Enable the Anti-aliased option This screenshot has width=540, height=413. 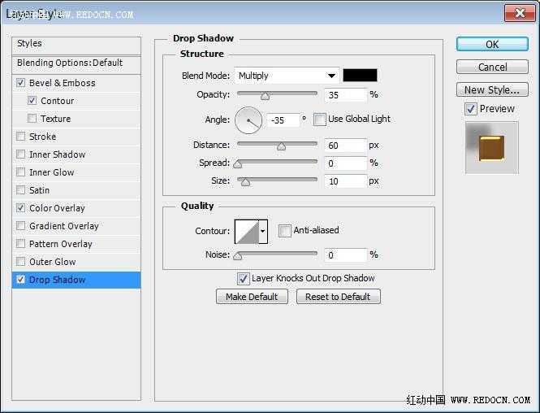[x=285, y=231]
